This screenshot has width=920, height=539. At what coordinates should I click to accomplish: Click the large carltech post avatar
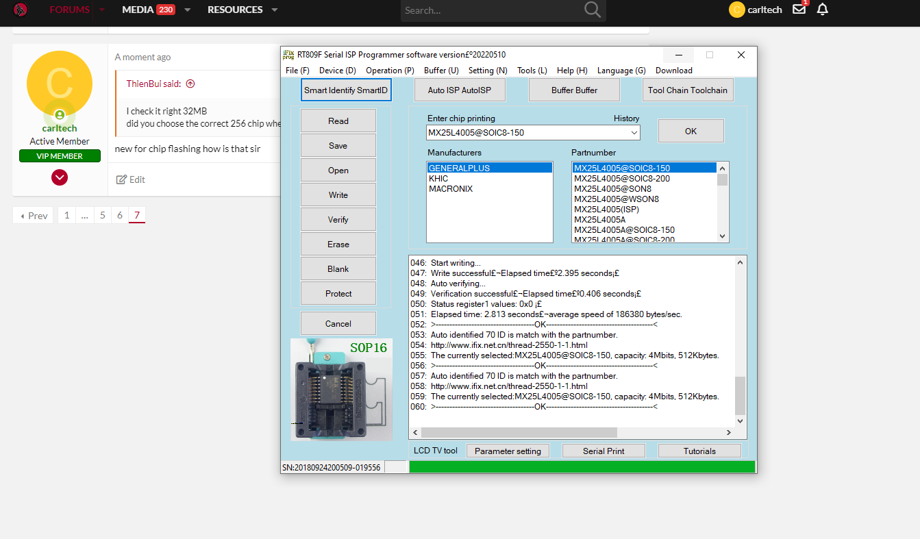click(60, 84)
